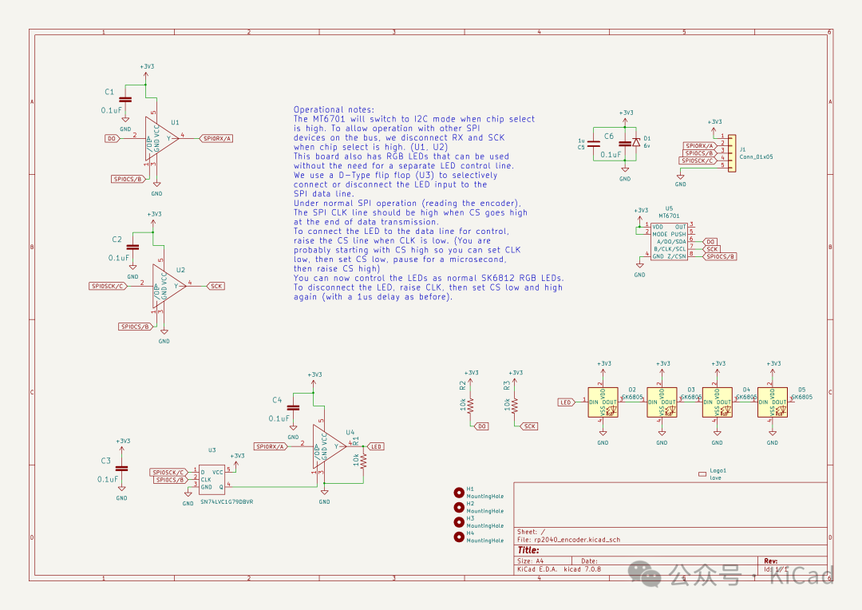Select mounting hole H1
Viewport: 862px width, 610px height.
coord(459,493)
